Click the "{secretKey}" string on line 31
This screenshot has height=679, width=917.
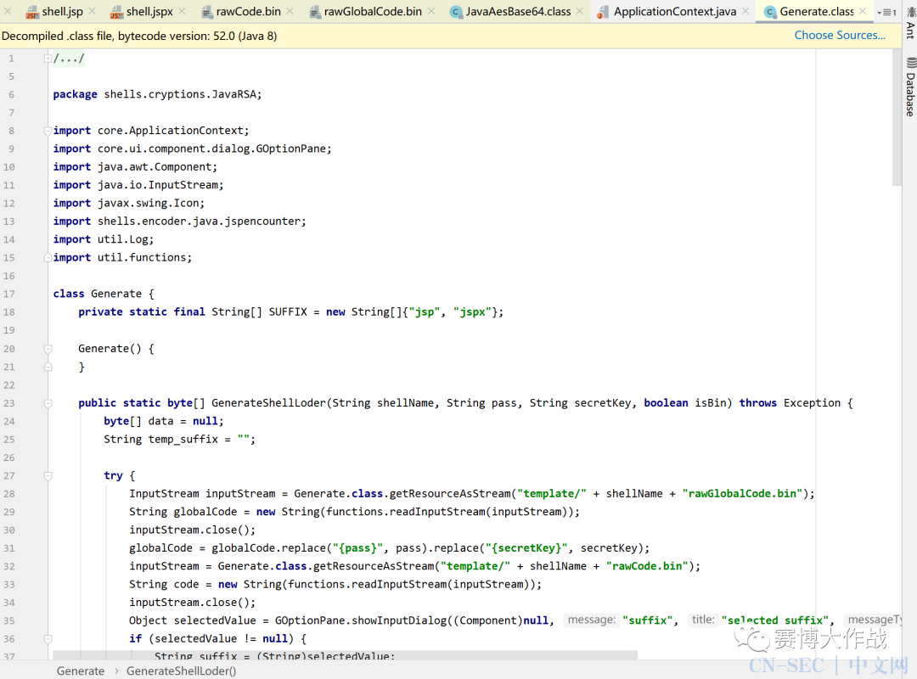(526, 548)
